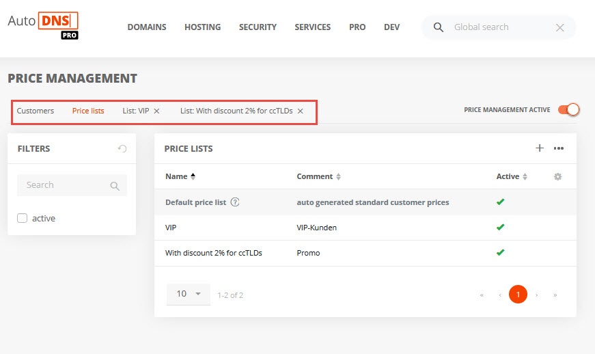
Task: Click the Default price list help icon
Action: (x=235, y=202)
